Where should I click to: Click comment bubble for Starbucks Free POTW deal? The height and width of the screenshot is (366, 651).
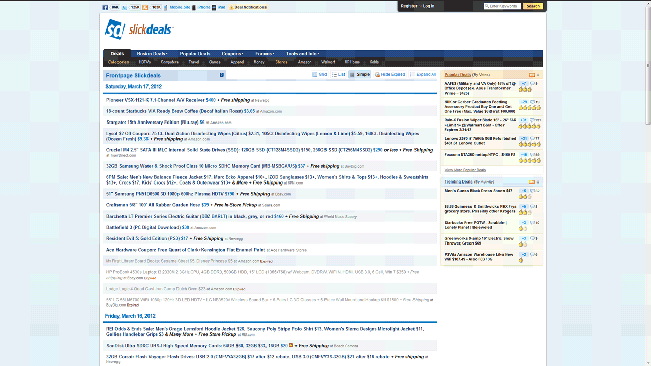(532, 223)
